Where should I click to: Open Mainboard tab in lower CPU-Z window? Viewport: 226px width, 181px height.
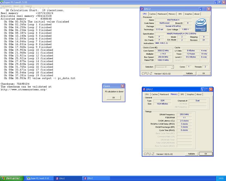(164, 94)
